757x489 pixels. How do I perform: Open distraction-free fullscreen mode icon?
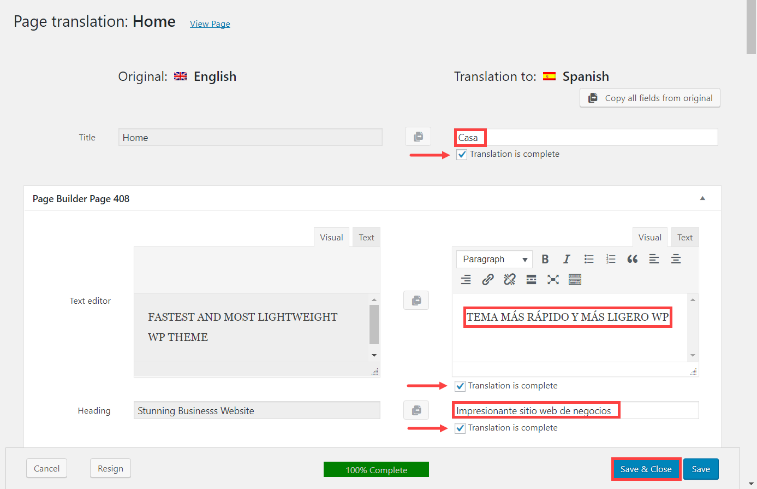553,280
